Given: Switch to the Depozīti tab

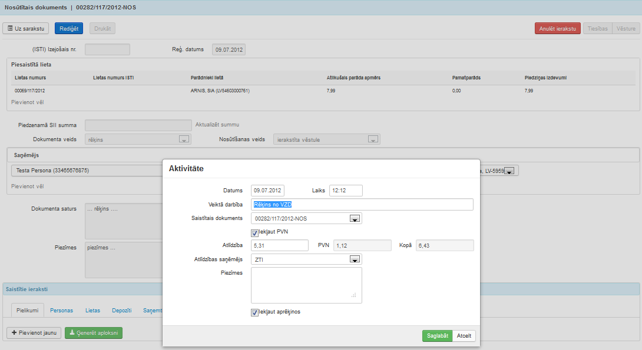Looking at the screenshot, I should click(121, 311).
